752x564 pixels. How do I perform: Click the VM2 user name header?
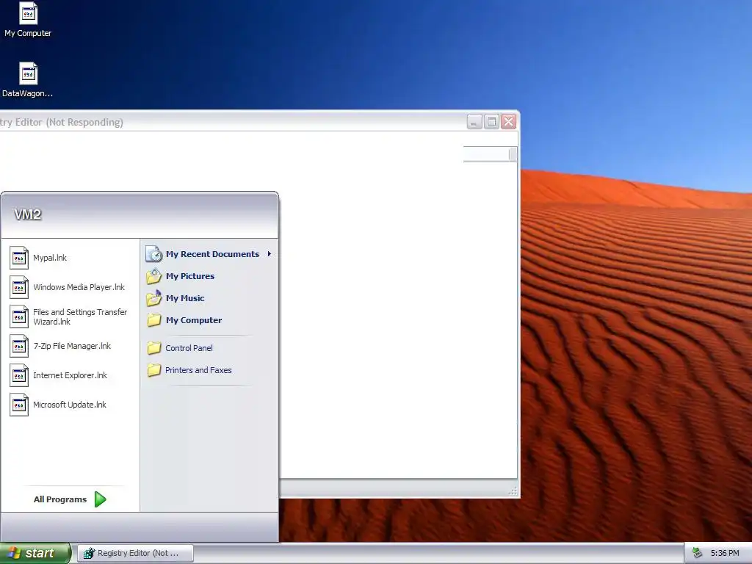coord(28,214)
